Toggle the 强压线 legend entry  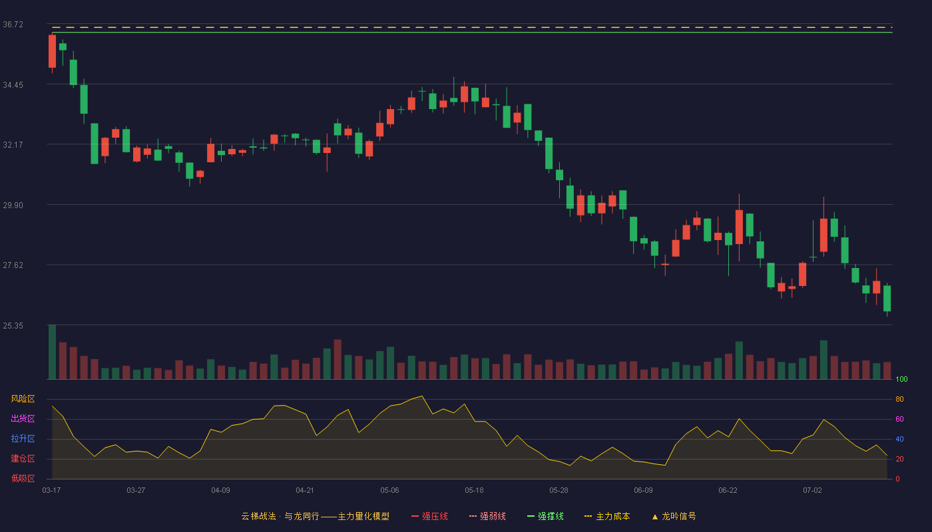pyautogui.click(x=429, y=516)
